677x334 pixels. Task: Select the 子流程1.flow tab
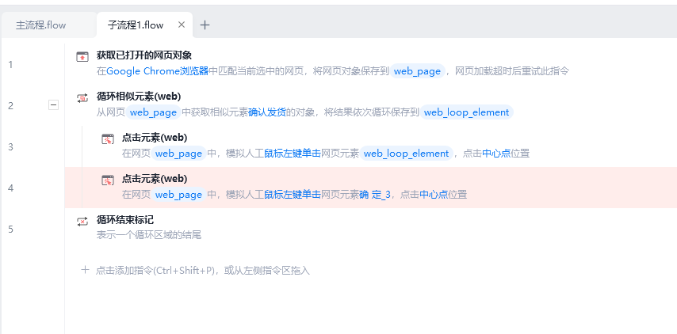click(x=136, y=25)
